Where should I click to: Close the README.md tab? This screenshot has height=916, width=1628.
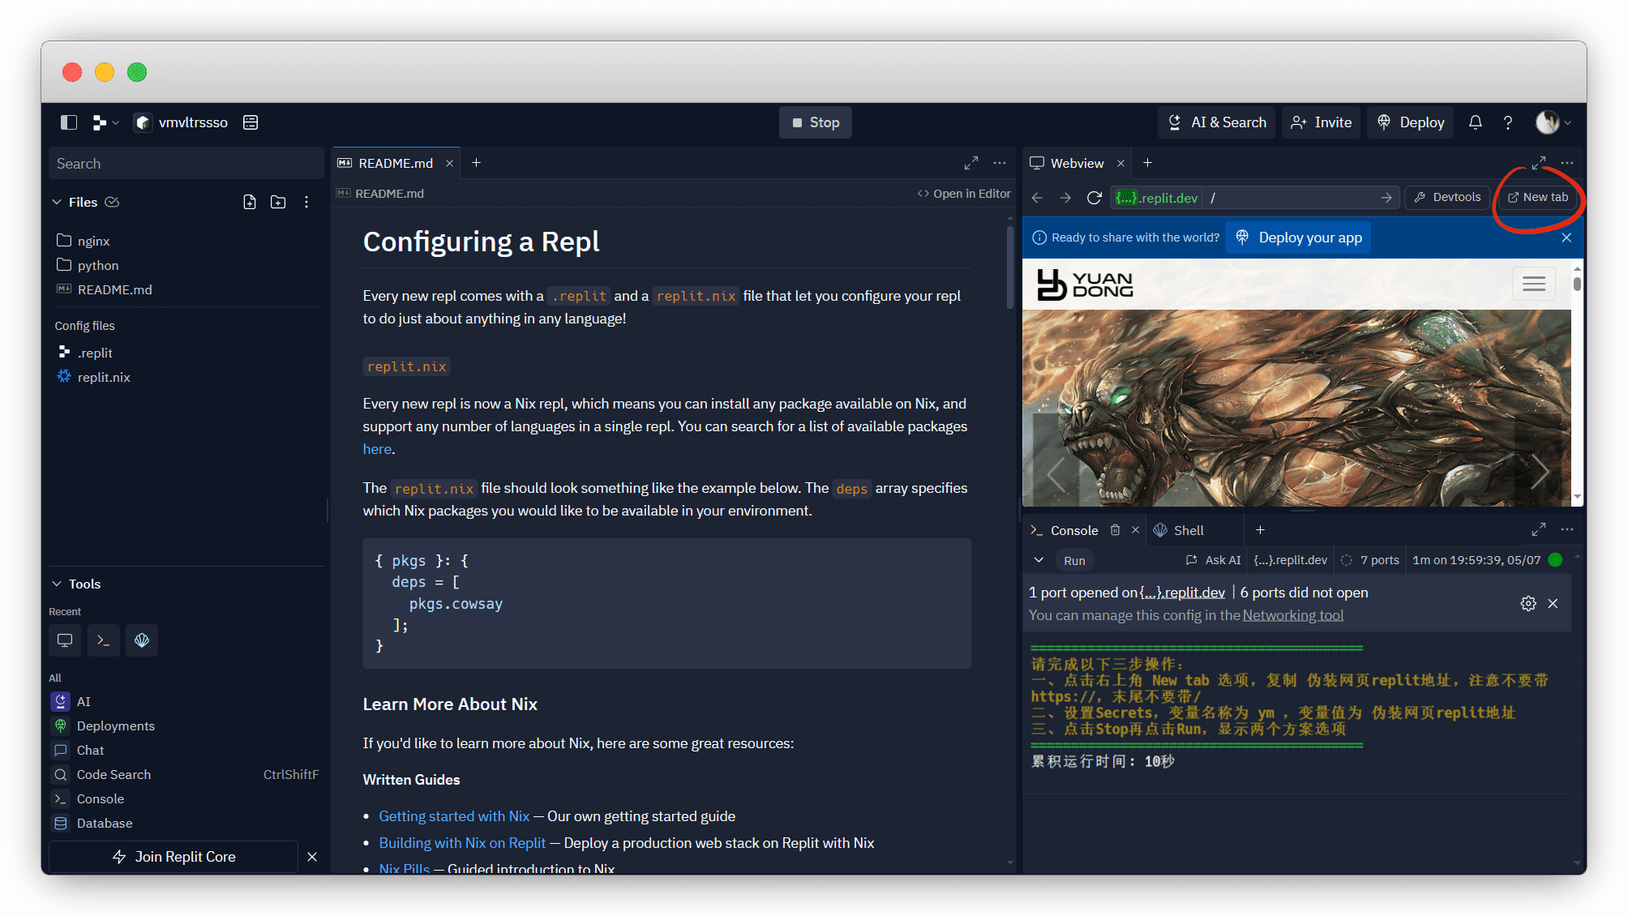(449, 163)
